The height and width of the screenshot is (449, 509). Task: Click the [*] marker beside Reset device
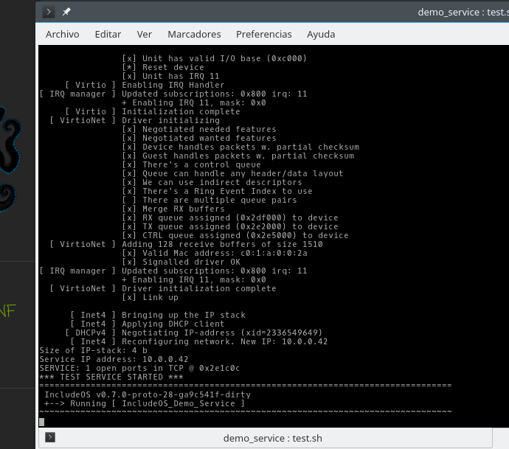(129, 67)
